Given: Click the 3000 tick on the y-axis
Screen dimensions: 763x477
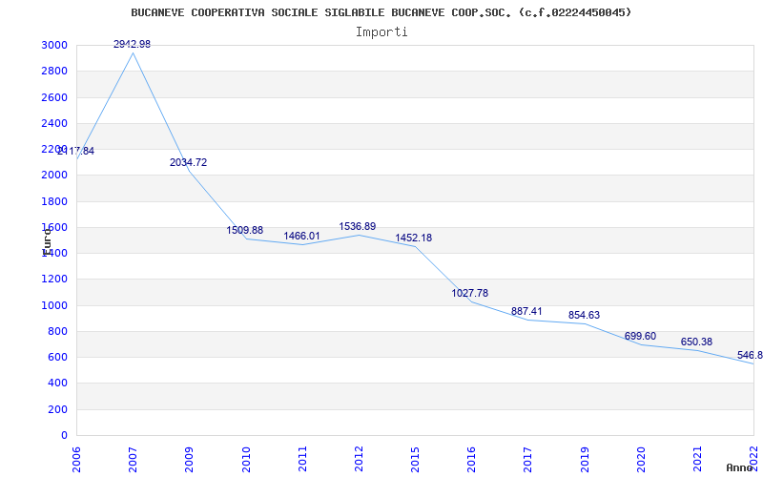Looking at the screenshot, I should pos(54,46).
